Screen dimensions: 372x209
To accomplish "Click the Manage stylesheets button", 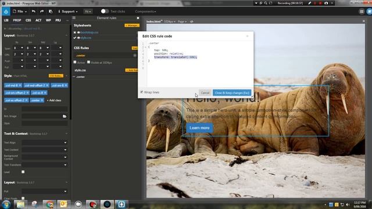I will [x=132, y=26].
